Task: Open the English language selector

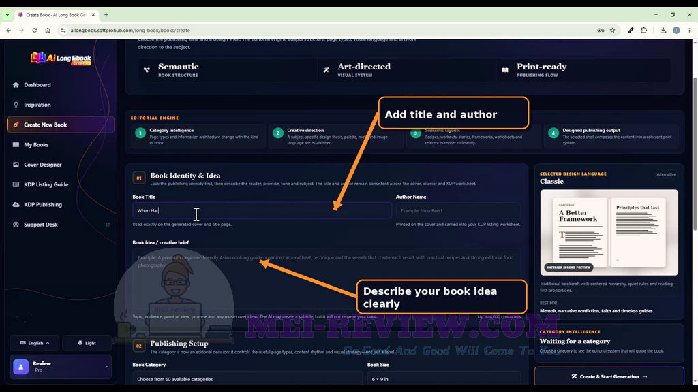Action: coord(34,343)
